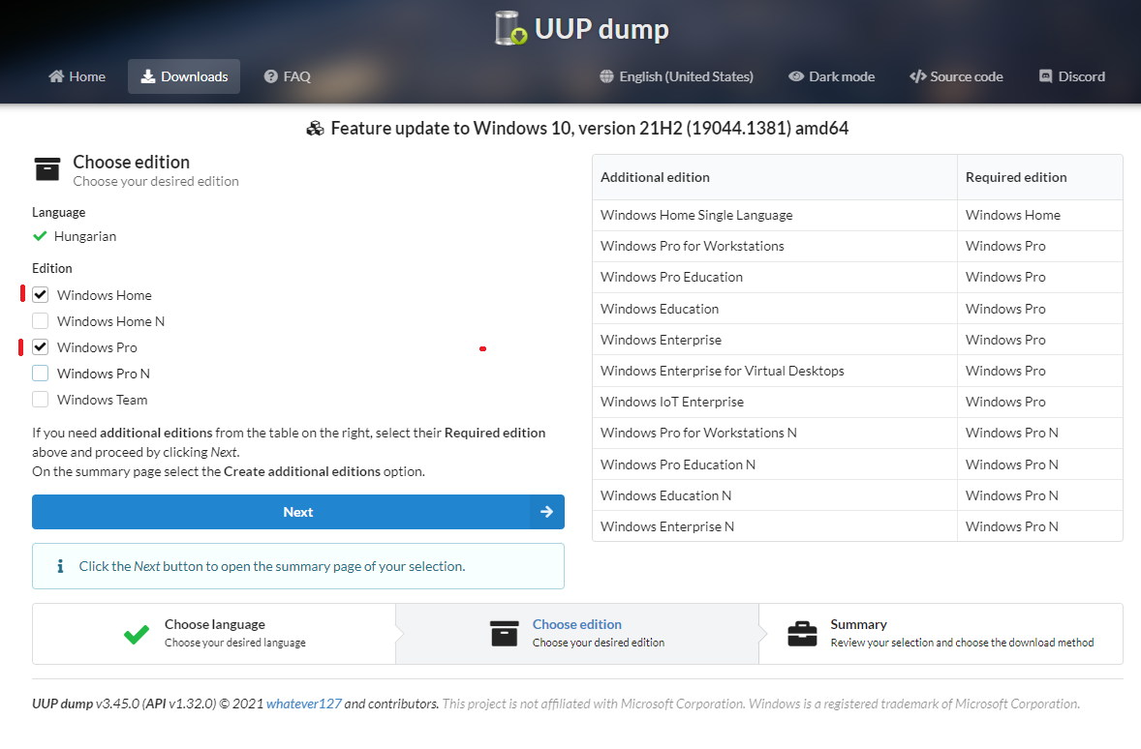Switch to Dark mode
1141x749 pixels.
[832, 76]
